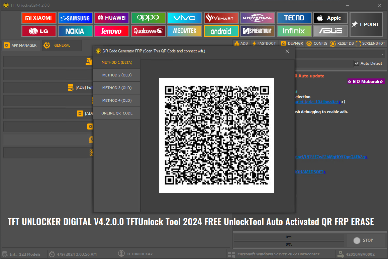Open the Device Manager (DEVMGR)

[x=292, y=43]
